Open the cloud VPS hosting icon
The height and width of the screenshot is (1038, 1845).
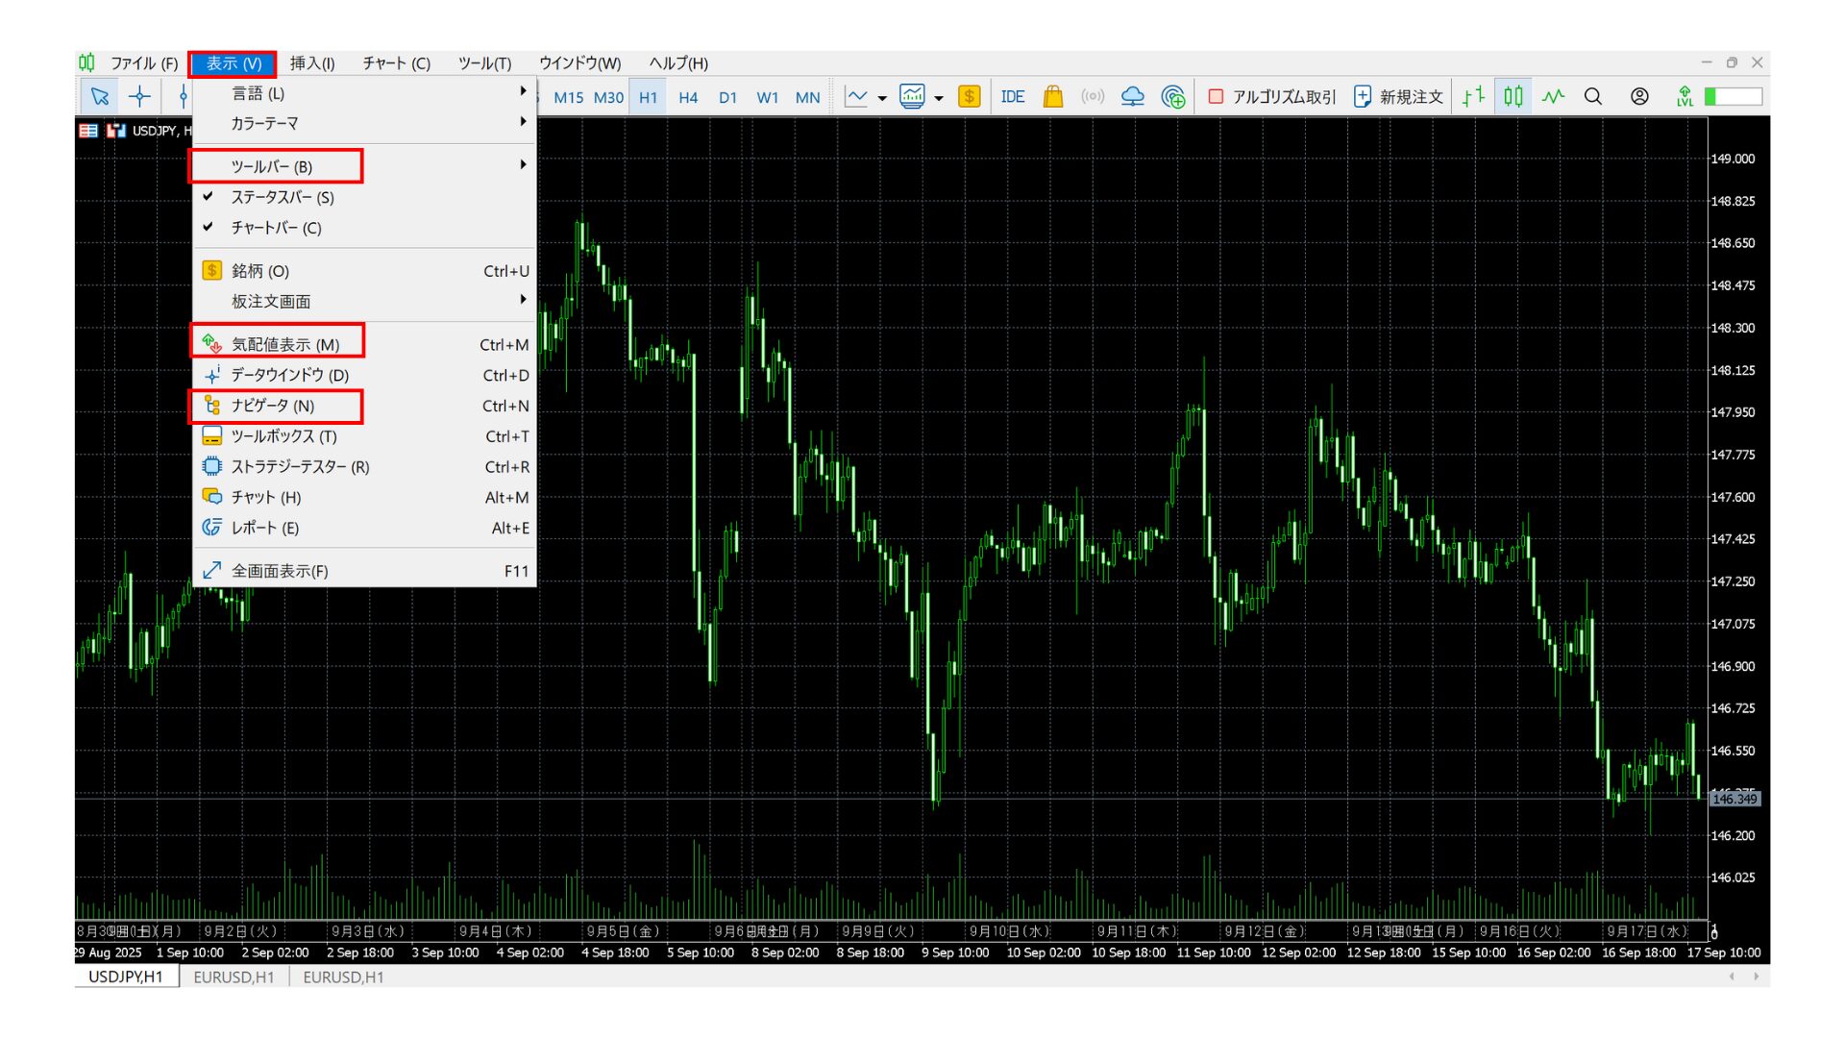1133,96
